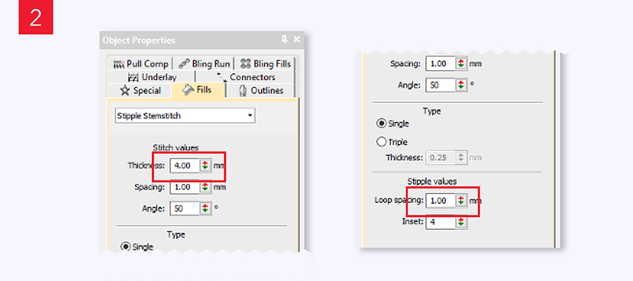This screenshot has height=281, width=633.
Task: Select the Fills tab
Action: [197, 90]
